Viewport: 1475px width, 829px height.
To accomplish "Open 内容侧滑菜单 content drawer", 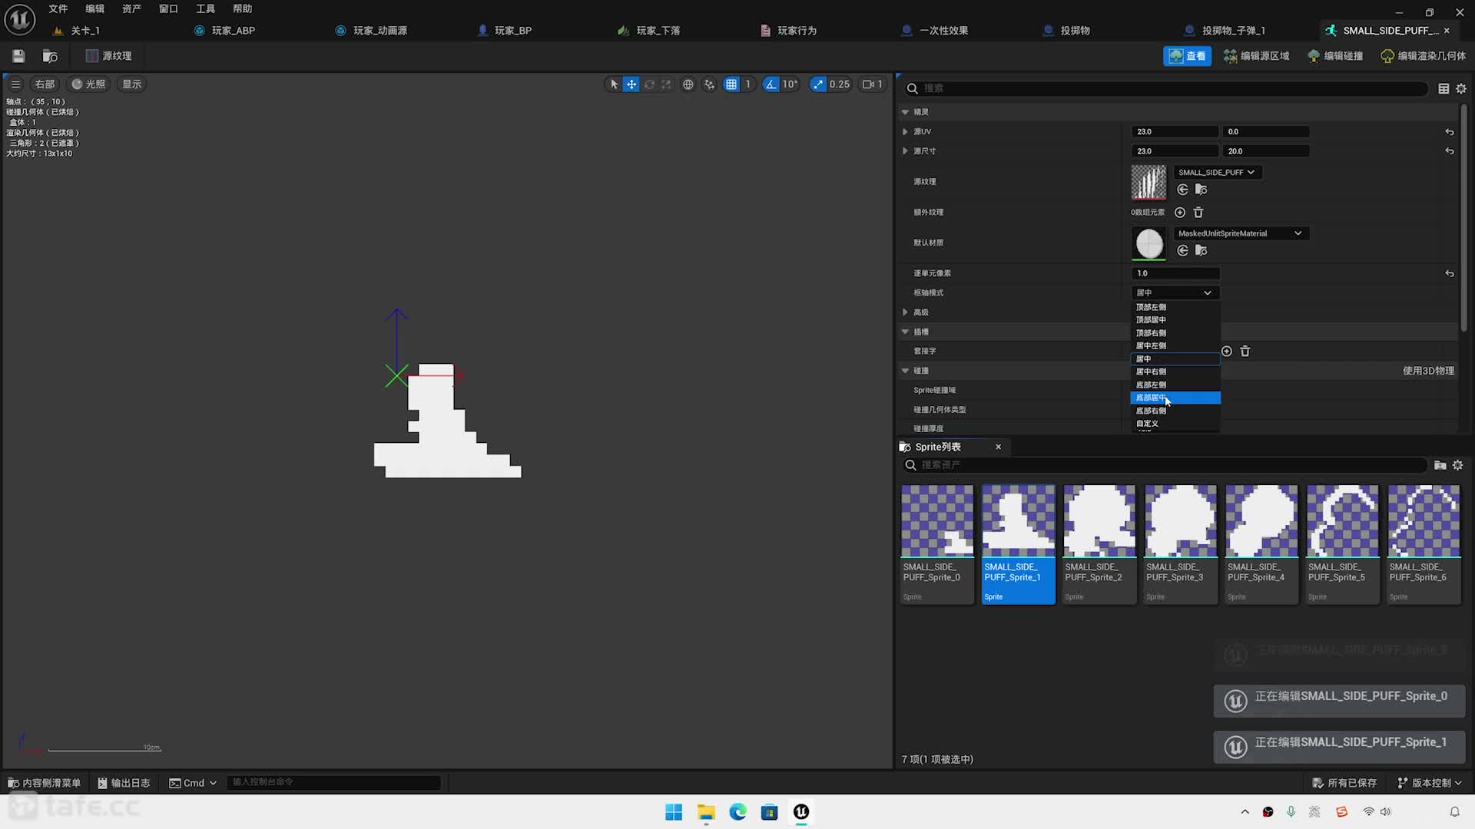I will tap(45, 783).
